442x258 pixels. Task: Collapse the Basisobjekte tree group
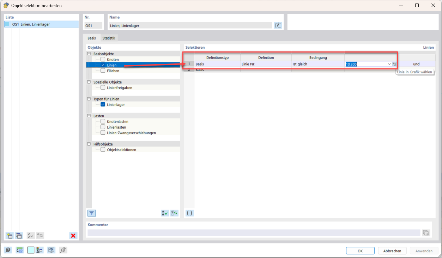tap(89, 54)
